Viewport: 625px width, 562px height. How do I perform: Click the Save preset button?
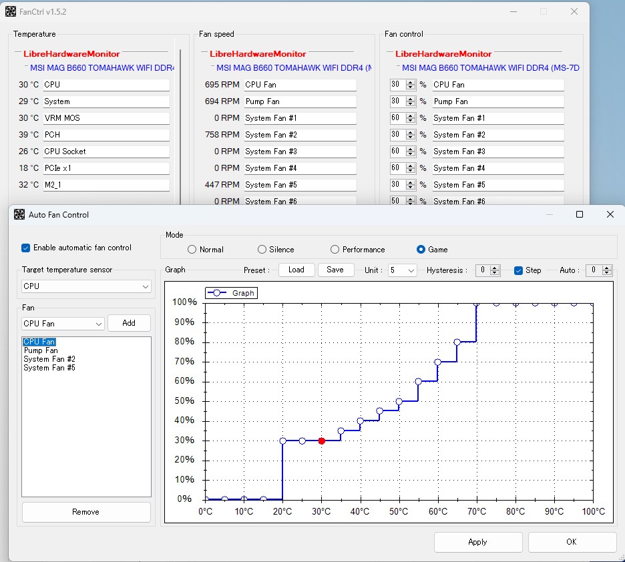click(335, 270)
